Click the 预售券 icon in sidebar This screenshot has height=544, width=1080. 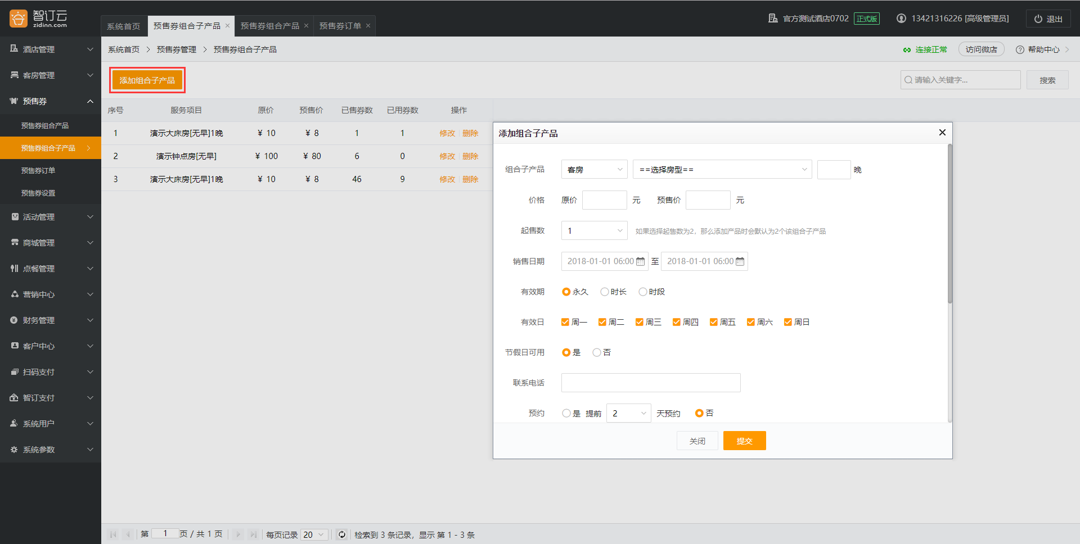pyautogui.click(x=14, y=101)
